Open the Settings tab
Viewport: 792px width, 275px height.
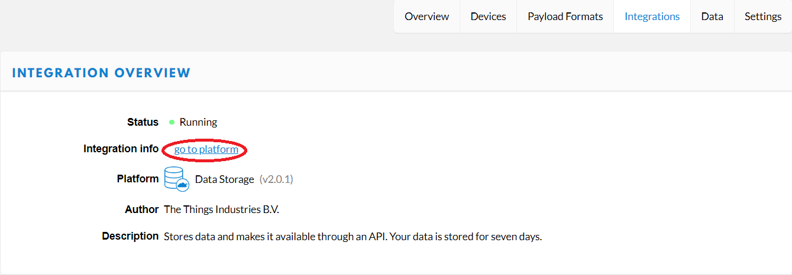pyautogui.click(x=763, y=17)
